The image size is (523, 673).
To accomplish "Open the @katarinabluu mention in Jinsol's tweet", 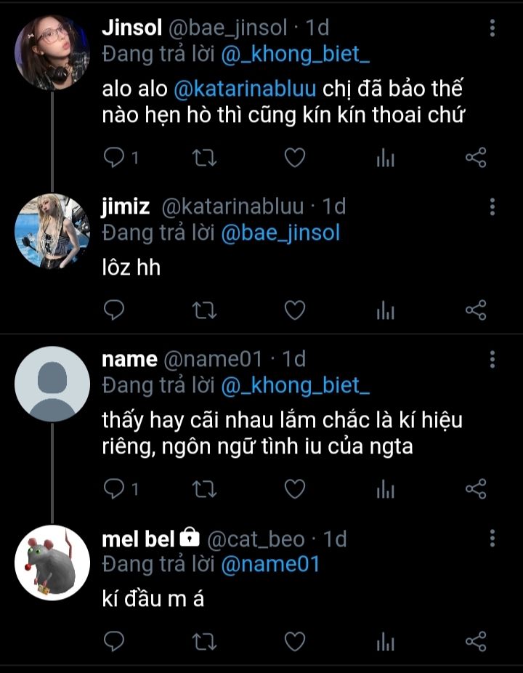I will (245, 89).
